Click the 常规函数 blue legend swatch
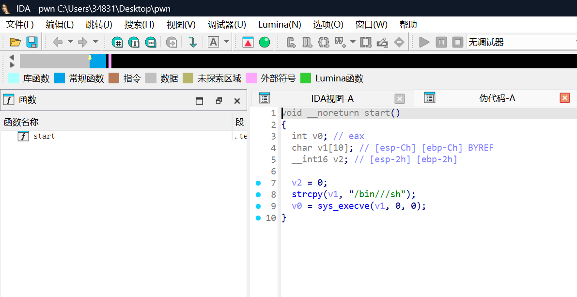Screen dimensions: 577x297 (x=59, y=78)
